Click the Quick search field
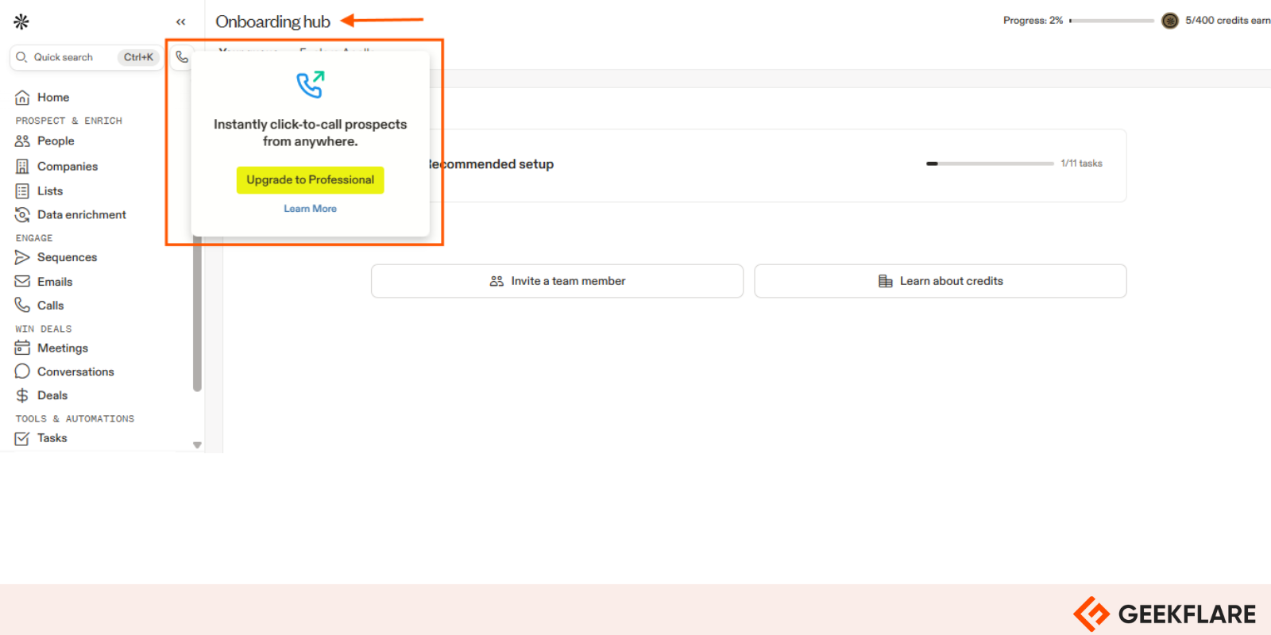The image size is (1271, 635). click(71, 57)
